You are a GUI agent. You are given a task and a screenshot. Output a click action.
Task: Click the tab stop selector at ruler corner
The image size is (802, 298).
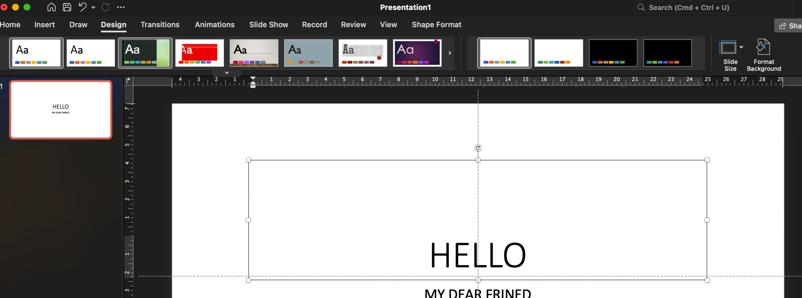(128, 81)
